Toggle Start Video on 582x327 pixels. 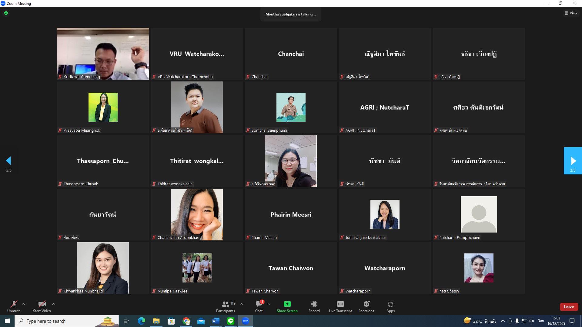click(42, 306)
